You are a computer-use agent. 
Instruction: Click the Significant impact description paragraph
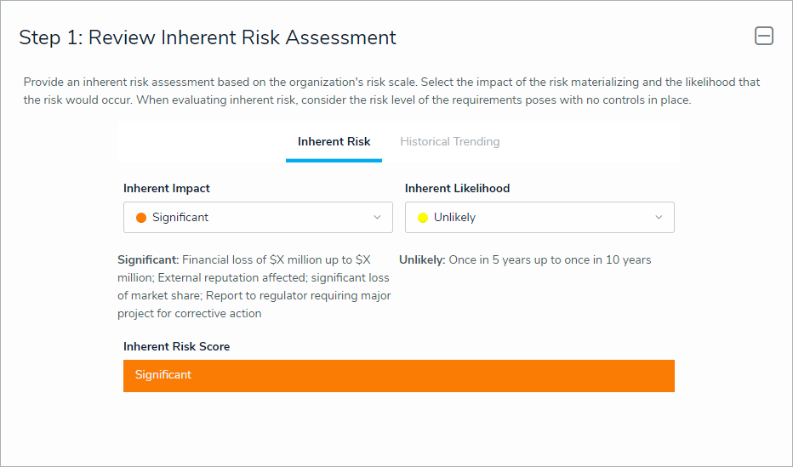click(x=254, y=287)
